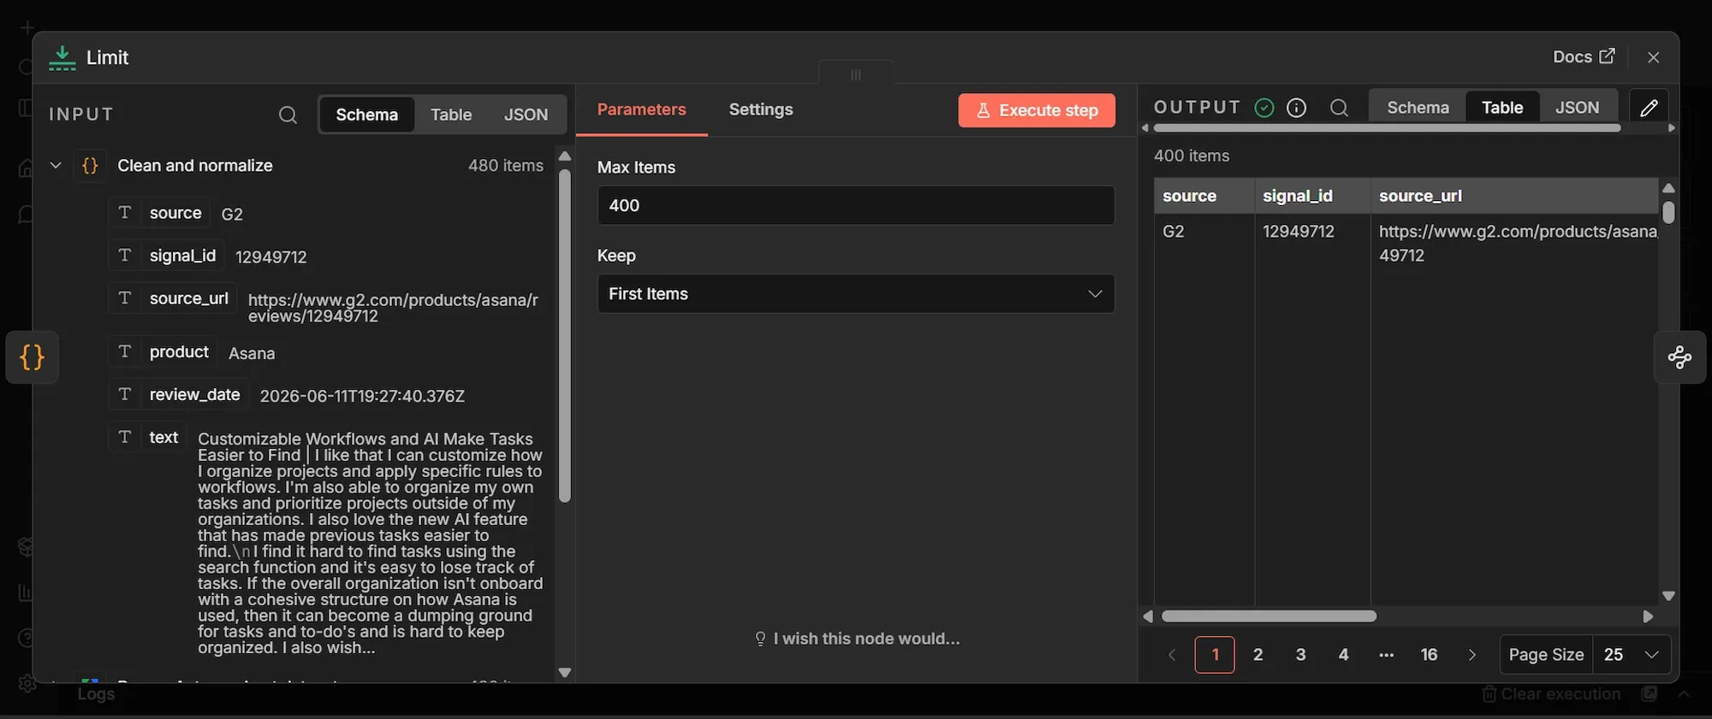Image resolution: width=1712 pixels, height=719 pixels.
Task: Collapse the Clean and normalize input group
Action: [x=56, y=166]
